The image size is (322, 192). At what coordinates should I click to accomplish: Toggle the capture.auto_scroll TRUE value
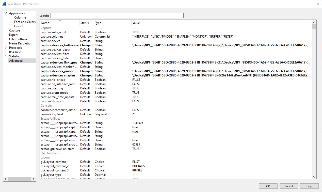coord(136,32)
